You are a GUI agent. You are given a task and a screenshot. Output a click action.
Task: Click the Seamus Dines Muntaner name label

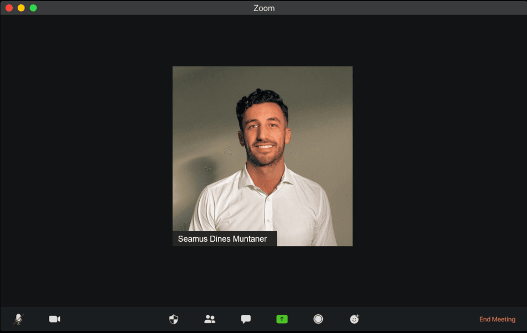[222, 239]
